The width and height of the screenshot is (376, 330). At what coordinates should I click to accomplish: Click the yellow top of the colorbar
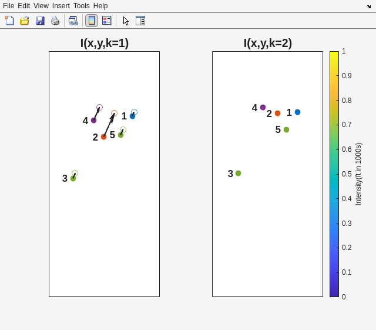pos(334,55)
